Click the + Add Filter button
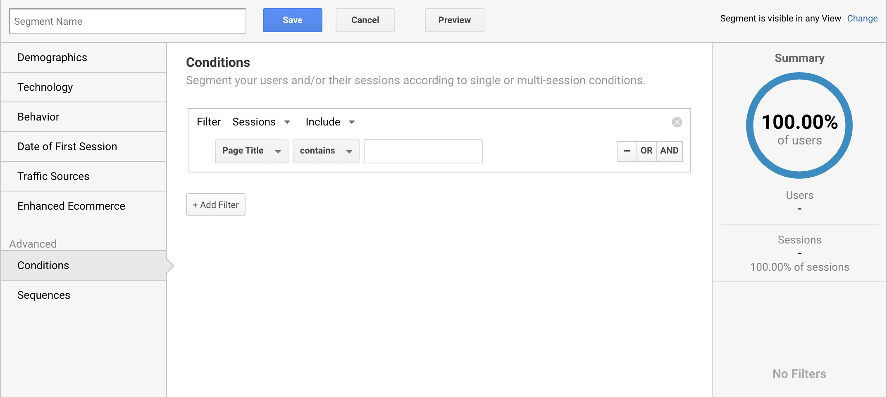887x397 pixels. coord(215,205)
